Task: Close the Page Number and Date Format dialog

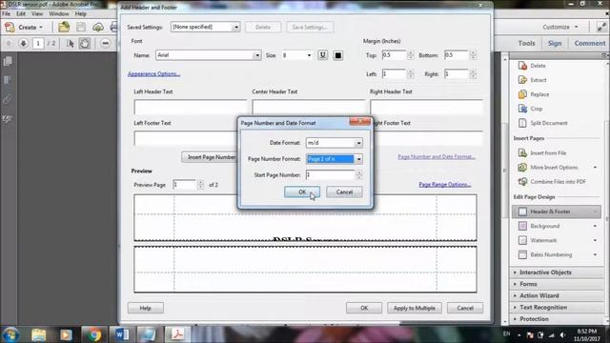Action: pos(359,121)
